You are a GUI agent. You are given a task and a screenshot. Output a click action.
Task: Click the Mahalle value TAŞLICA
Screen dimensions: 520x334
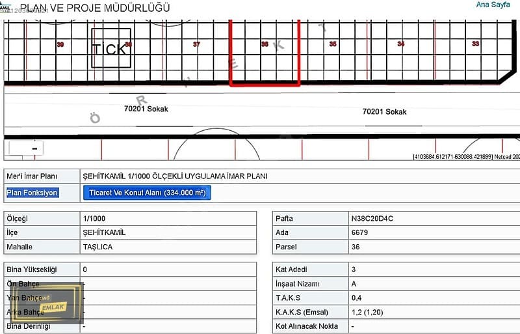(x=99, y=247)
